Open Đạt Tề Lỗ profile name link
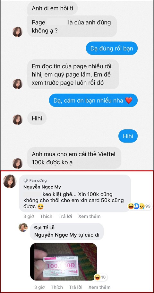The height and width of the screenshot is (293, 154). pyautogui.click(x=44, y=228)
